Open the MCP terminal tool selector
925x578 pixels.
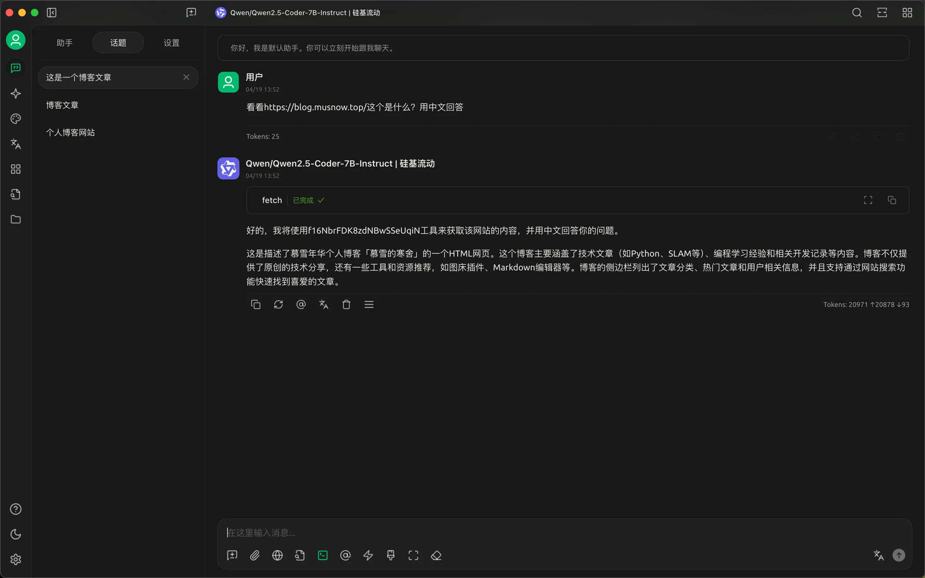point(322,555)
